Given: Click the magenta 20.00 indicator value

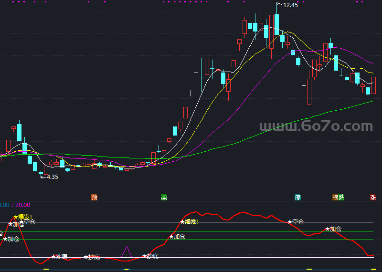Looking at the screenshot, I should (23, 205).
